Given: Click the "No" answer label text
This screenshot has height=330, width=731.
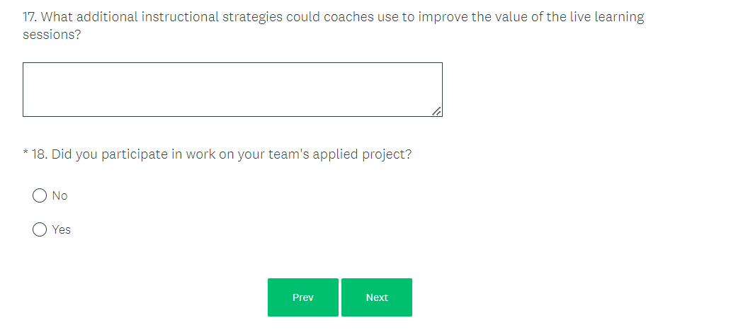Looking at the screenshot, I should (x=60, y=195).
